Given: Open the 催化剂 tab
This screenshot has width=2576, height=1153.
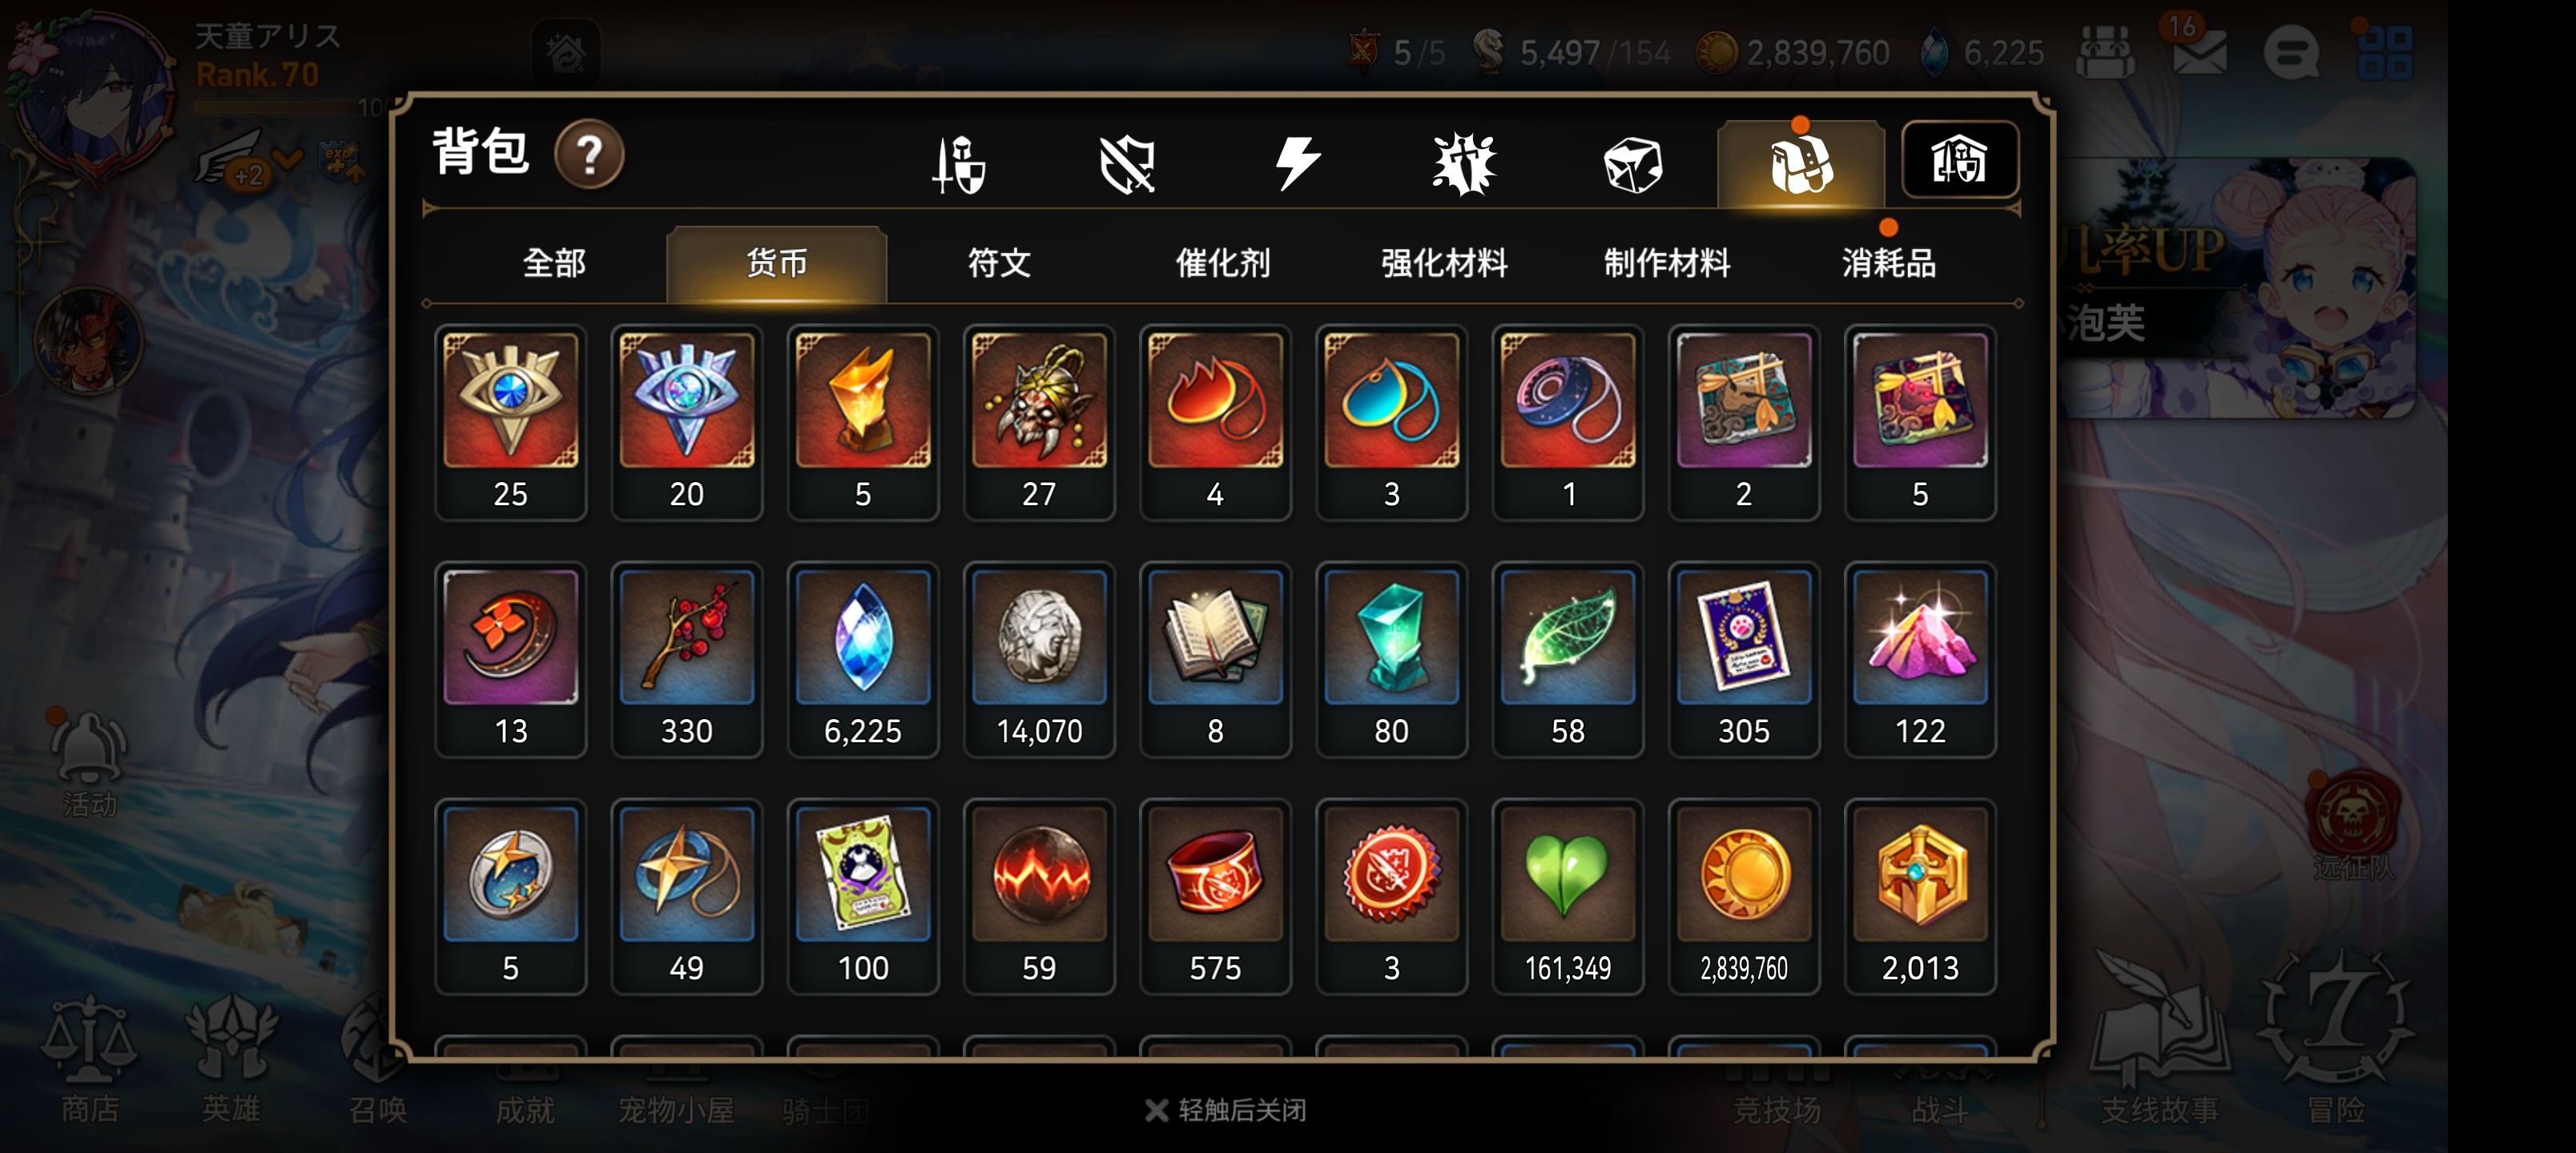Looking at the screenshot, I should (x=1222, y=263).
